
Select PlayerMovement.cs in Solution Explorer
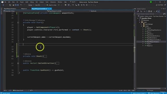[x=152, y=38]
